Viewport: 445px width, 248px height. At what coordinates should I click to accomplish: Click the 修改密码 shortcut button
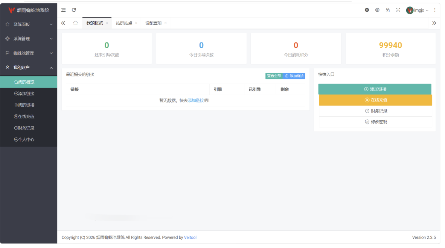tap(375, 122)
